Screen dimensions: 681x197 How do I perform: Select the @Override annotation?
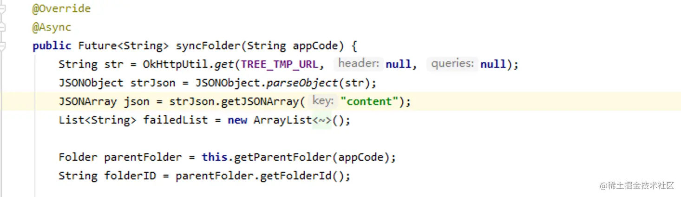tap(61, 9)
